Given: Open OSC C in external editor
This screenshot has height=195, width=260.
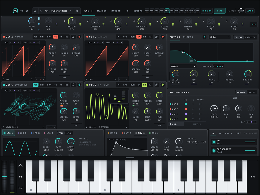Looking at the screenshot, I should (73, 85).
